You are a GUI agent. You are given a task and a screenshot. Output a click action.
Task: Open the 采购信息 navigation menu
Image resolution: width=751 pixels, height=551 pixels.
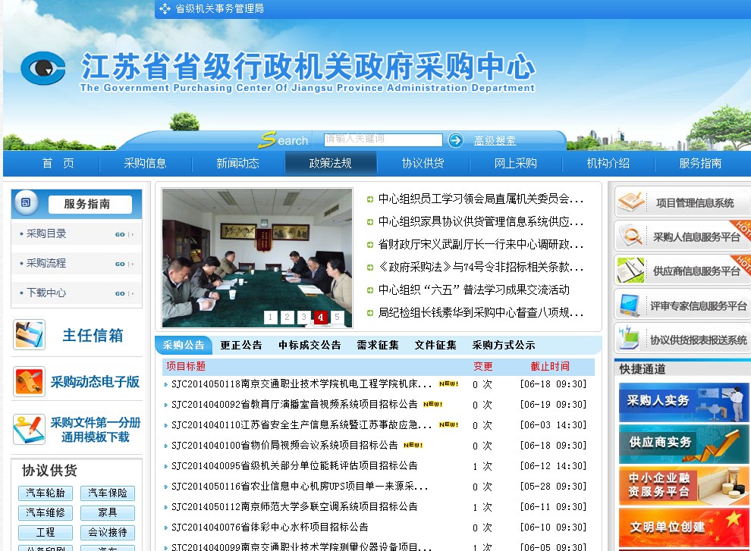[x=145, y=163]
